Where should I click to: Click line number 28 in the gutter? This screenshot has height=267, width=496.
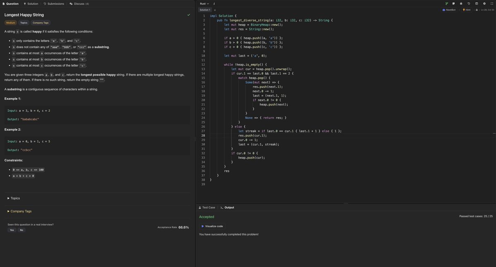203,135
